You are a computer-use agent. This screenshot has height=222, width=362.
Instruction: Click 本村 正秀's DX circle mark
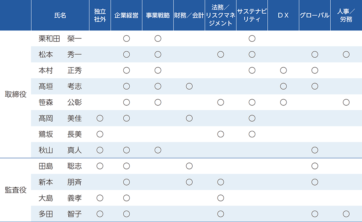click(x=283, y=70)
